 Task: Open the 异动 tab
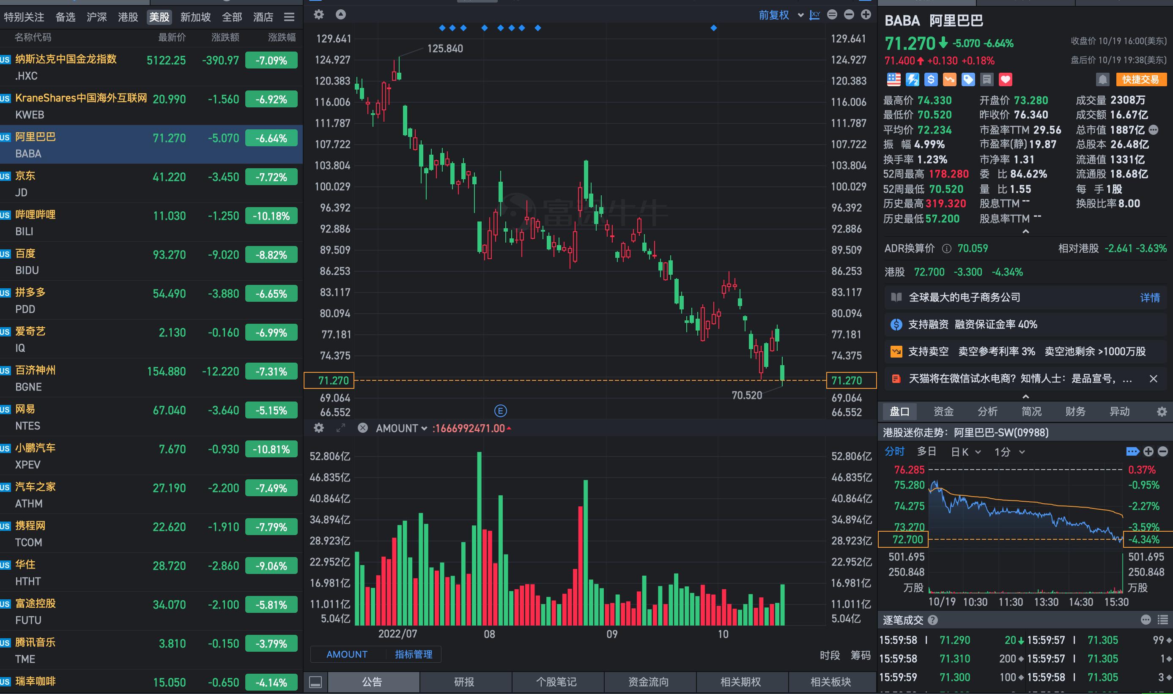[1119, 412]
